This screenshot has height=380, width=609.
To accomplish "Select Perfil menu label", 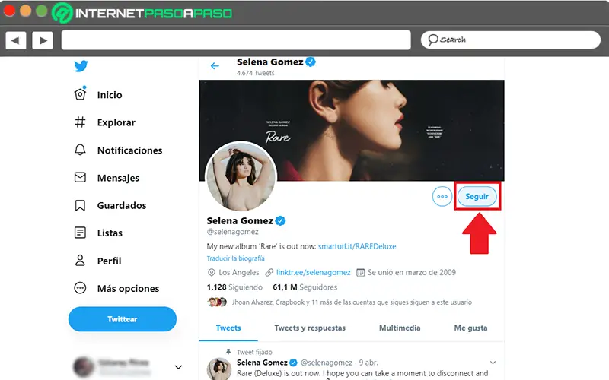I will 109,261.
